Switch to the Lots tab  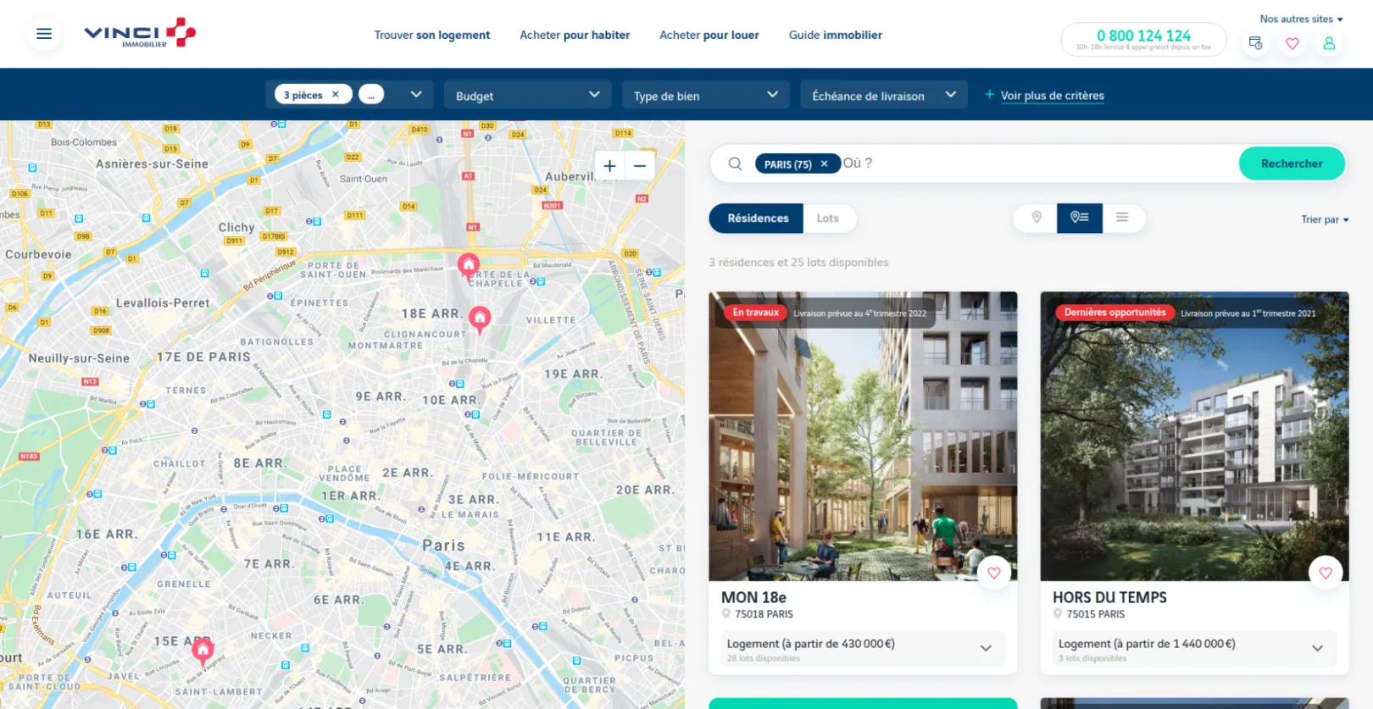tap(828, 219)
